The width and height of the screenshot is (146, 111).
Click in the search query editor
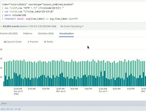pyautogui.click(x=73, y=12)
